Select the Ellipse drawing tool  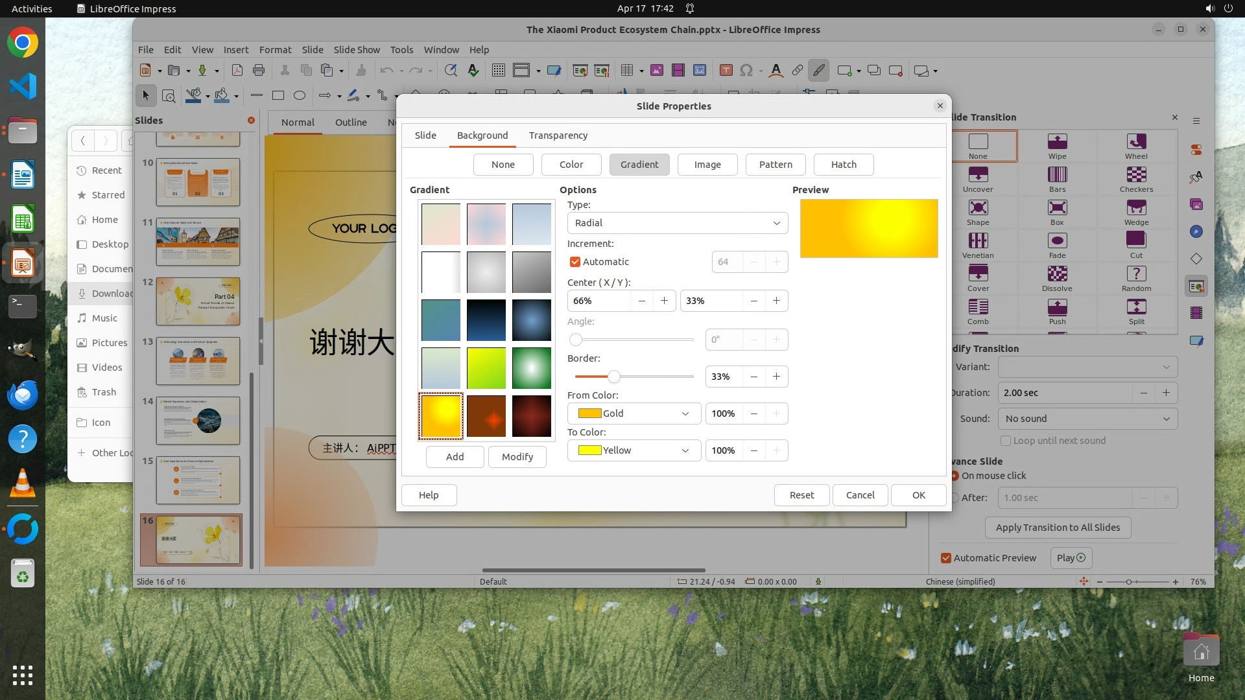tap(299, 96)
